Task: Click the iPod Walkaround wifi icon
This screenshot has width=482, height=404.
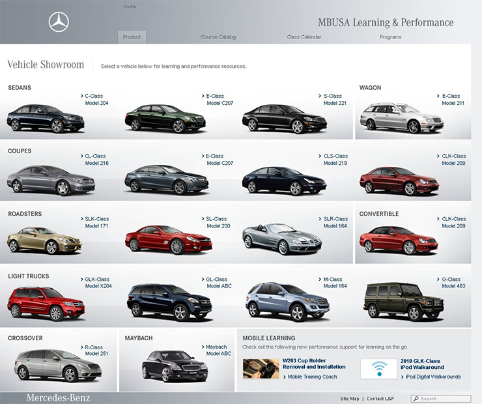Action: pos(378,368)
